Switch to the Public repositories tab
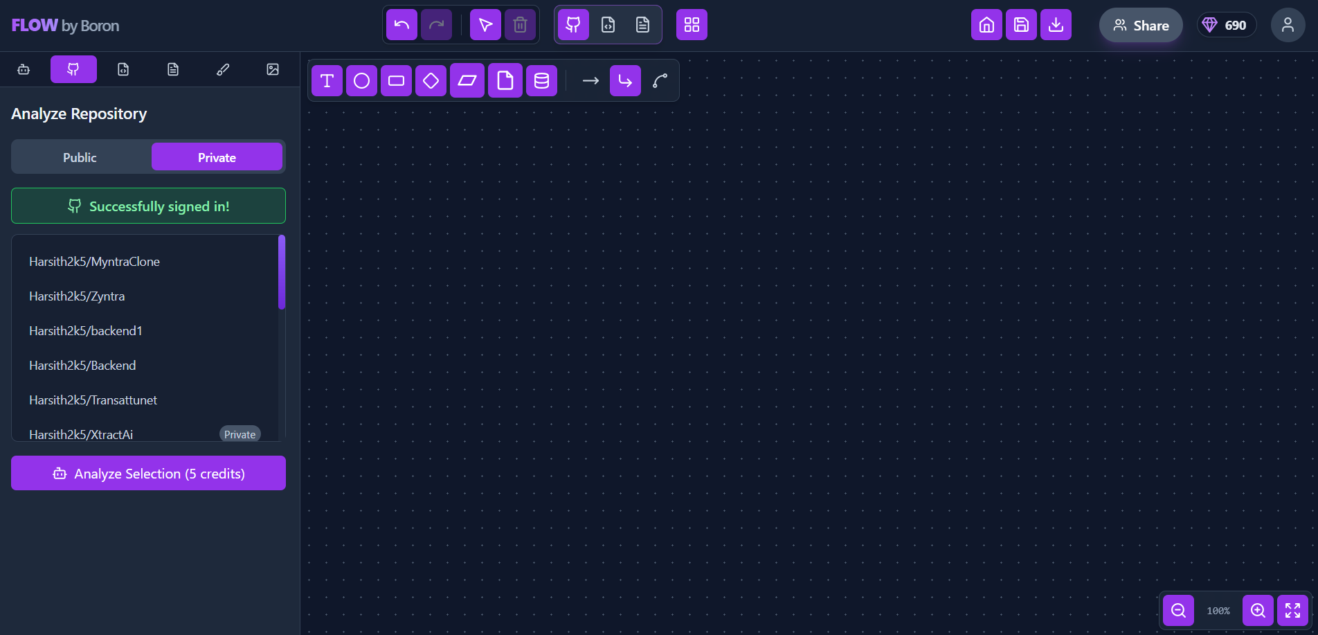This screenshot has width=1318, height=635. tap(80, 156)
